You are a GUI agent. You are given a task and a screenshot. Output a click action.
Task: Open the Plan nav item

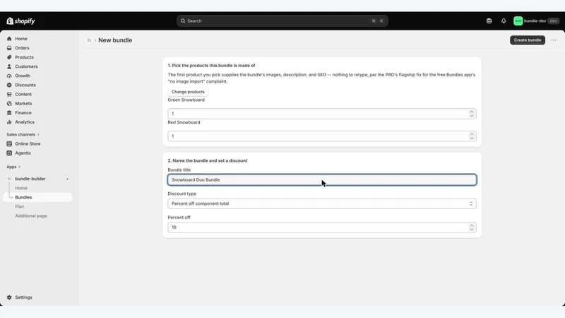coord(20,206)
